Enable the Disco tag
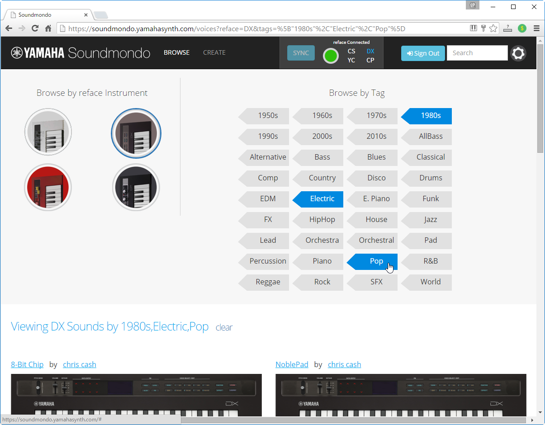 click(x=372, y=179)
